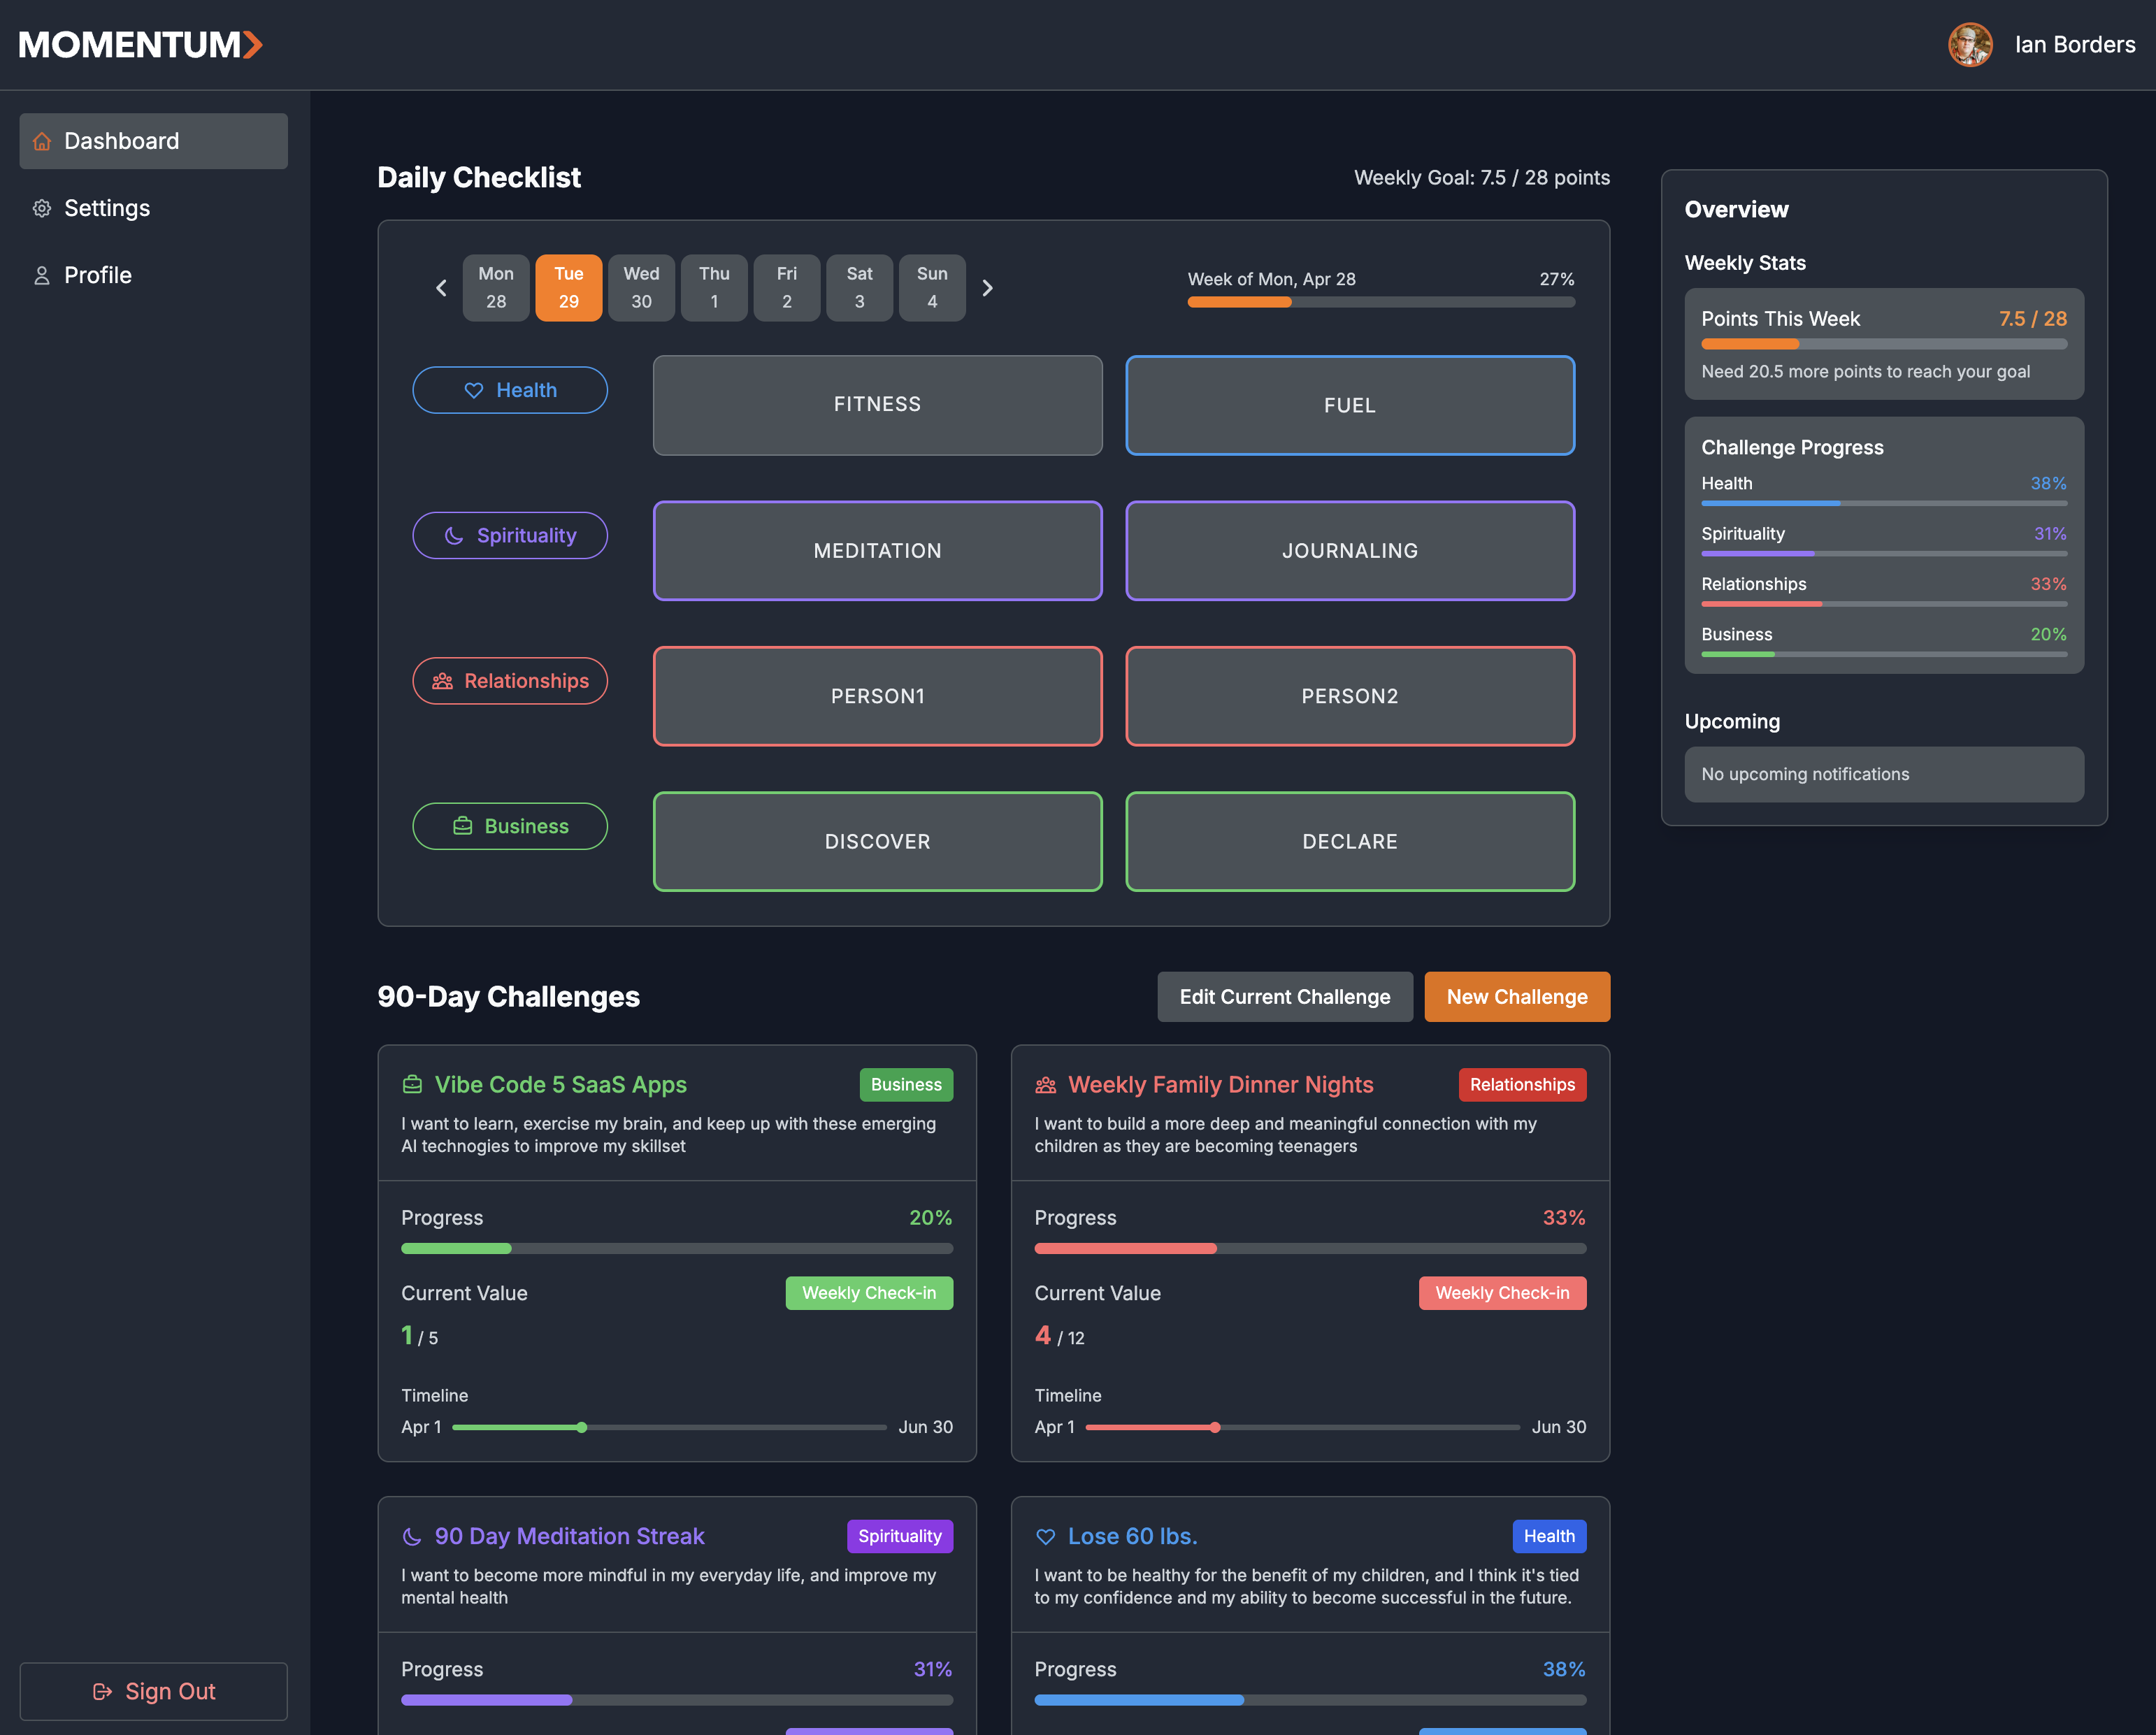Click the Business tag on Vibe Code card

(906, 1085)
